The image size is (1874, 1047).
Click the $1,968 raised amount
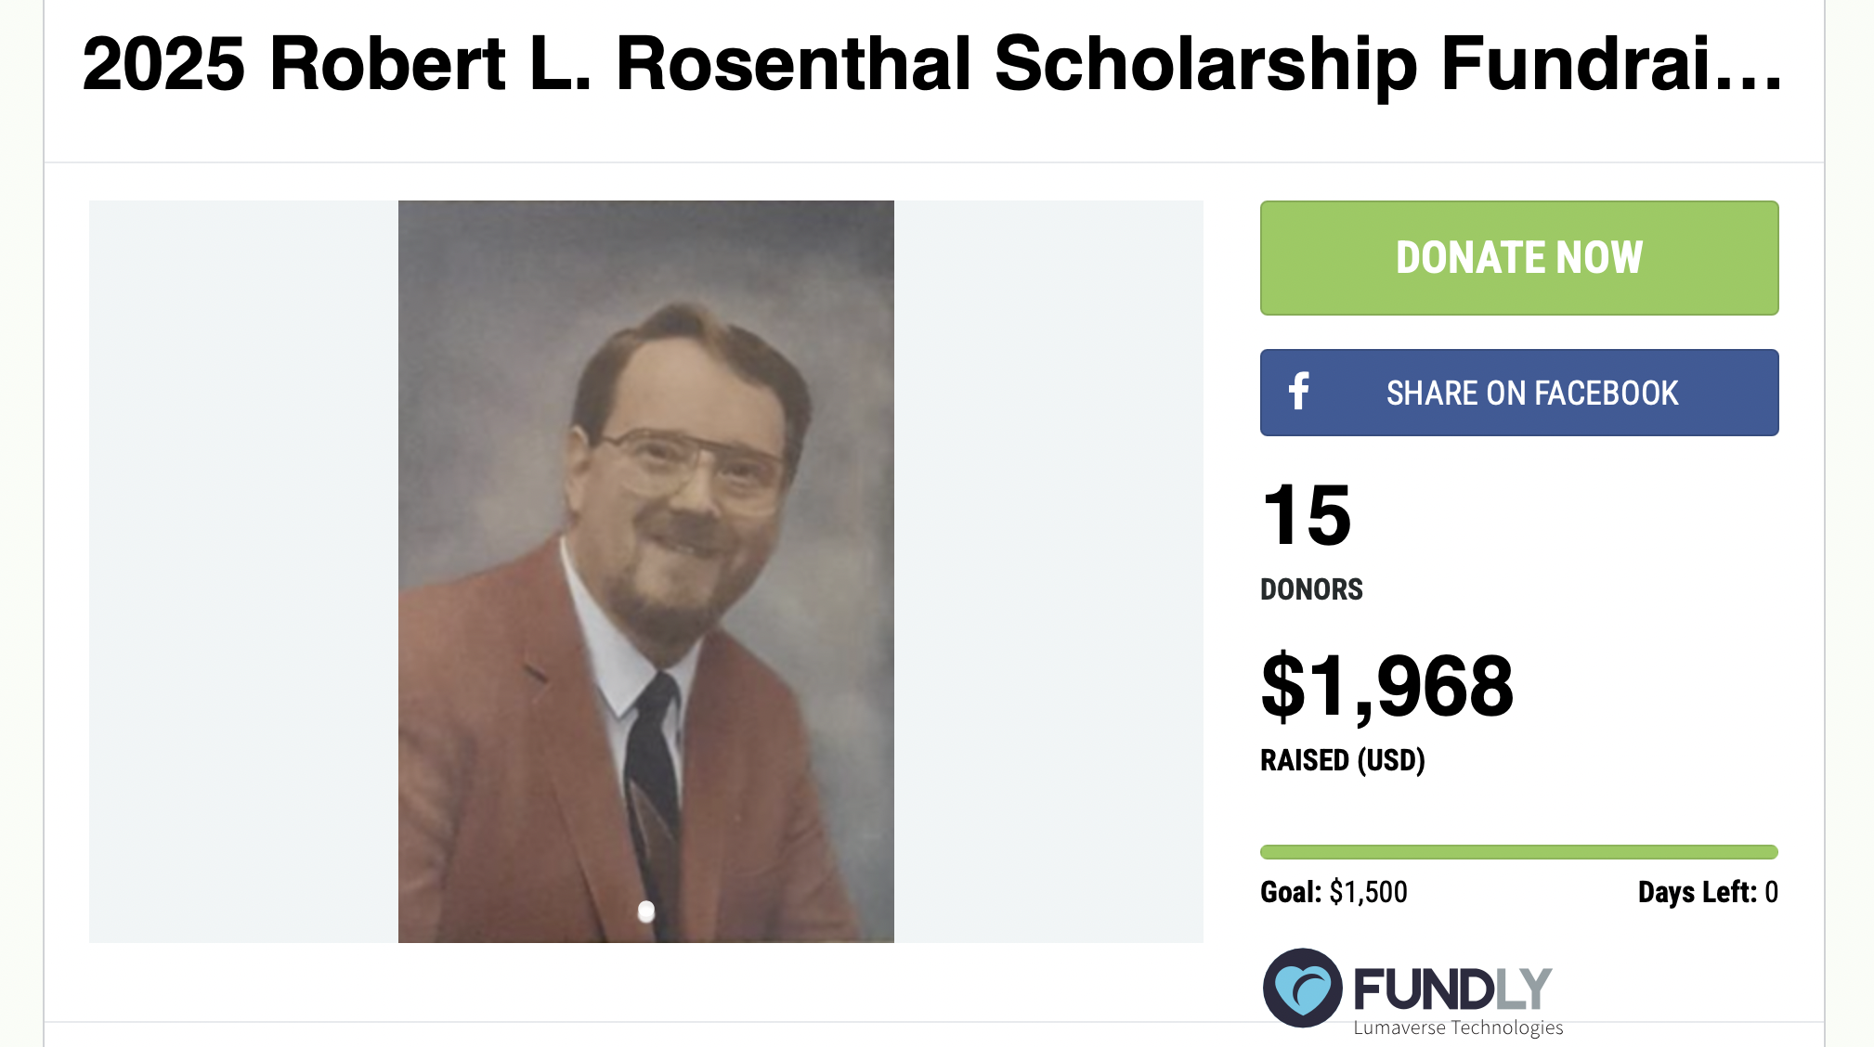coord(1387,687)
